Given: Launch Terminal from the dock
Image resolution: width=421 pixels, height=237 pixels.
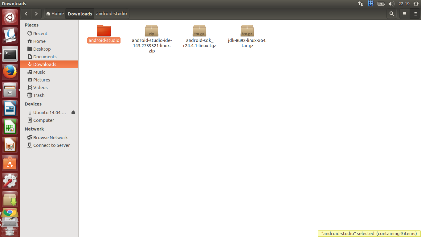Looking at the screenshot, I should point(10,54).
